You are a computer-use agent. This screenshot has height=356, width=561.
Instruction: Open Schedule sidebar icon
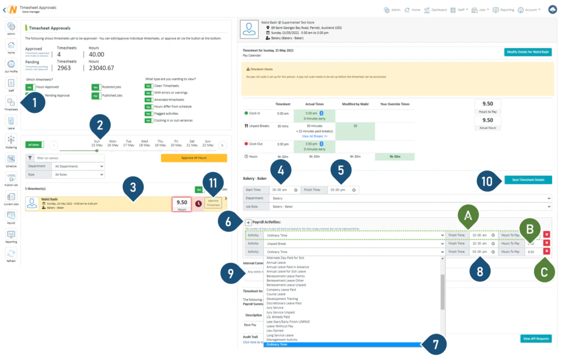(11, 159)
